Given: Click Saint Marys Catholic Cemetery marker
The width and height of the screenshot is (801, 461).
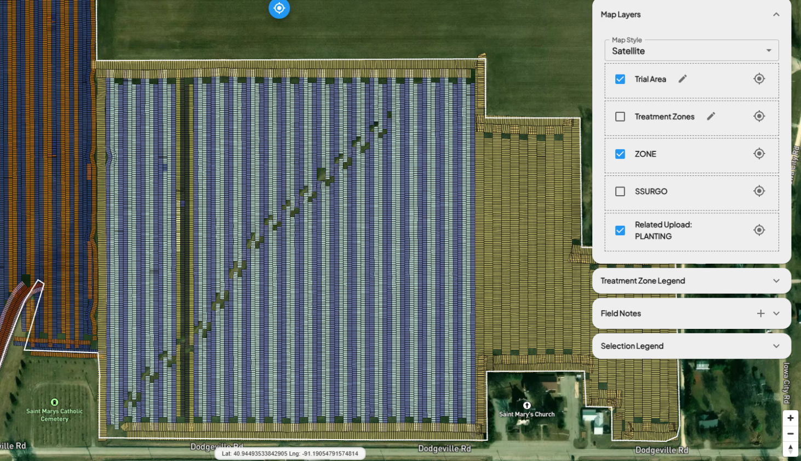Looking at the screenshot, I should point(54,402).
